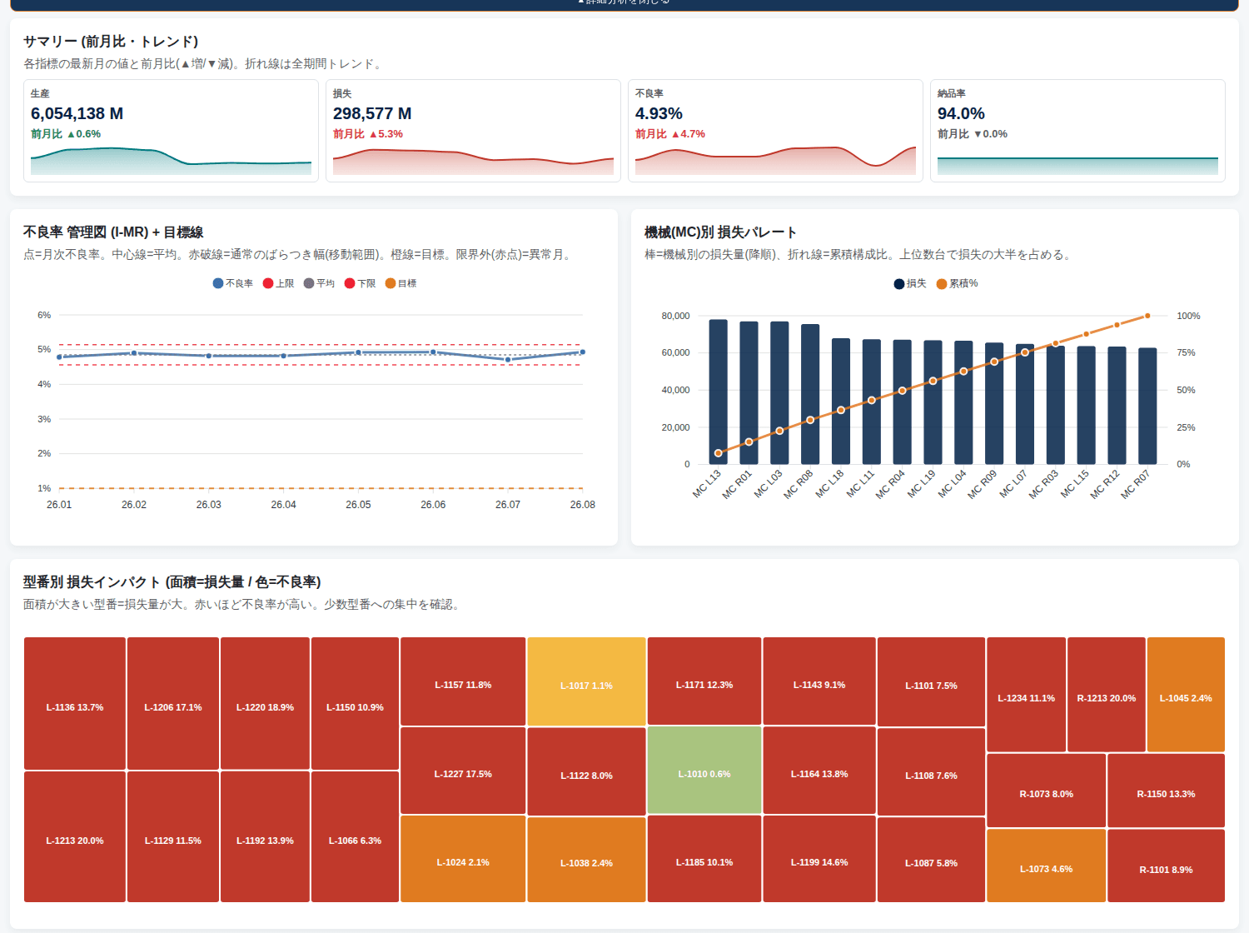Click treemap tile L-1199 14.6%
Screen dimensions: 1249x933
[819, 859]
